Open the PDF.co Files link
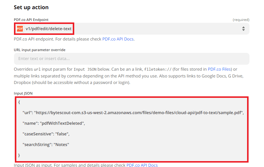Viewport: 264px width, 167px height. (x=219, y=69)
